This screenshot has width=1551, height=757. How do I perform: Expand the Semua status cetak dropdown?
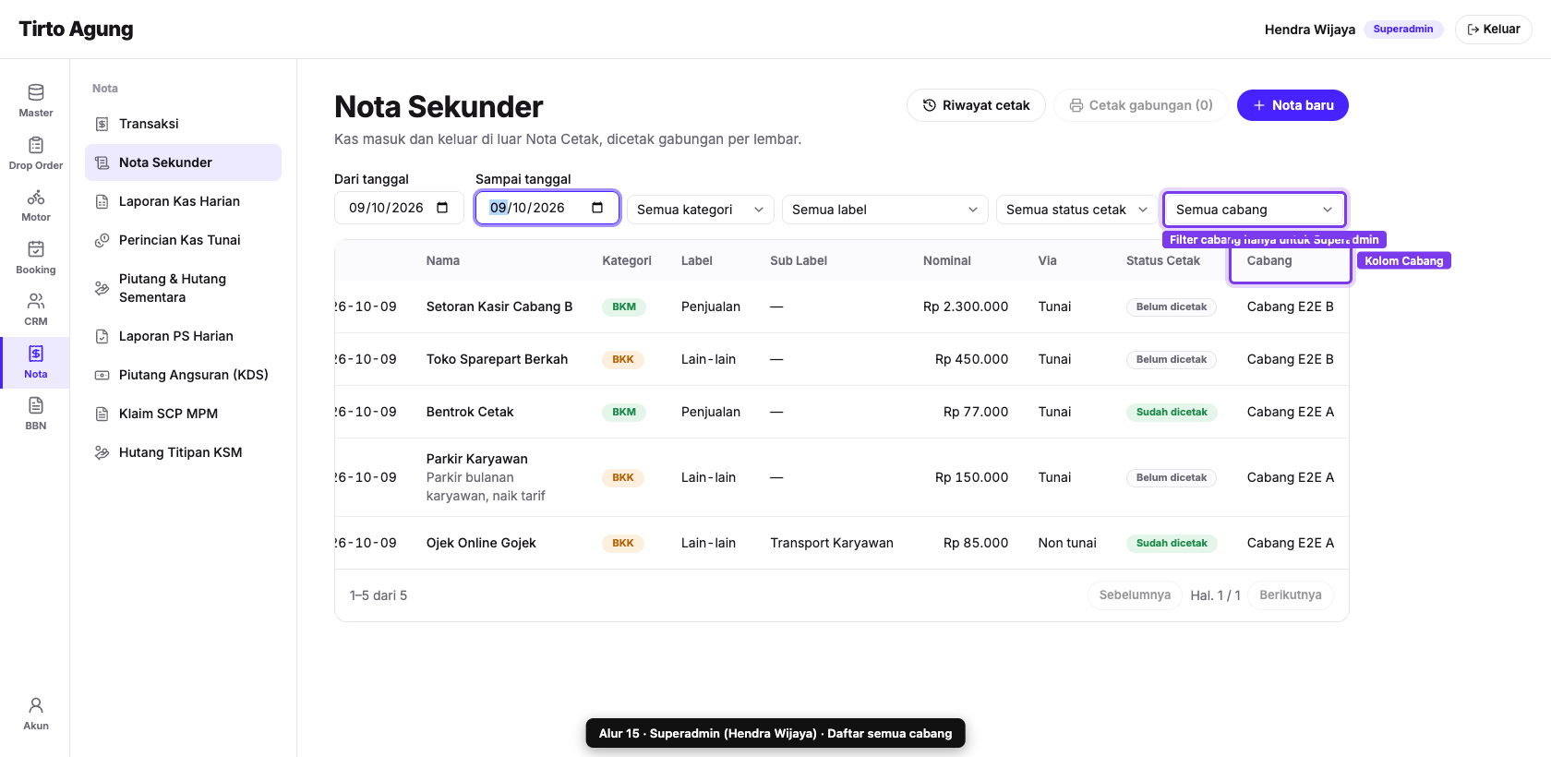click(1076, 210)
